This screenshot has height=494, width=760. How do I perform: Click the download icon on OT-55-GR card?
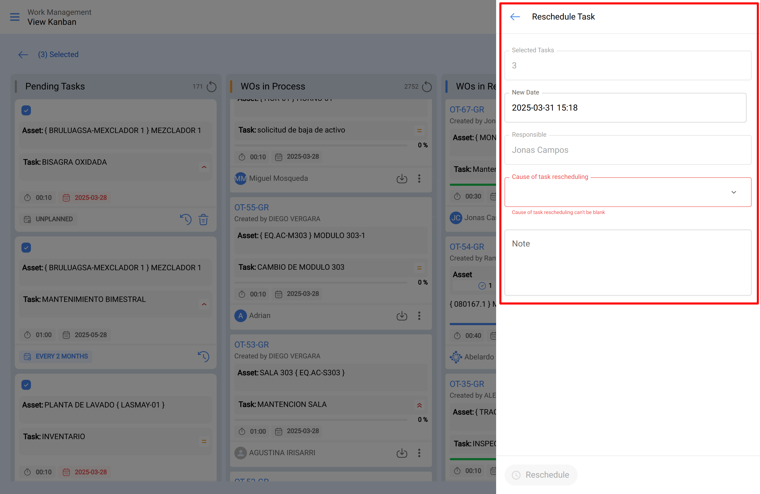pyautogui.click(x=402, y=316)
